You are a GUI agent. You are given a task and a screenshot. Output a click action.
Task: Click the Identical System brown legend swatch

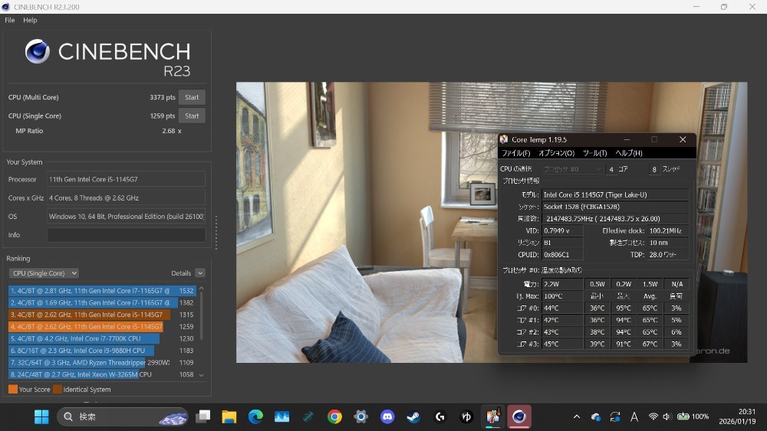click(58, 389)
